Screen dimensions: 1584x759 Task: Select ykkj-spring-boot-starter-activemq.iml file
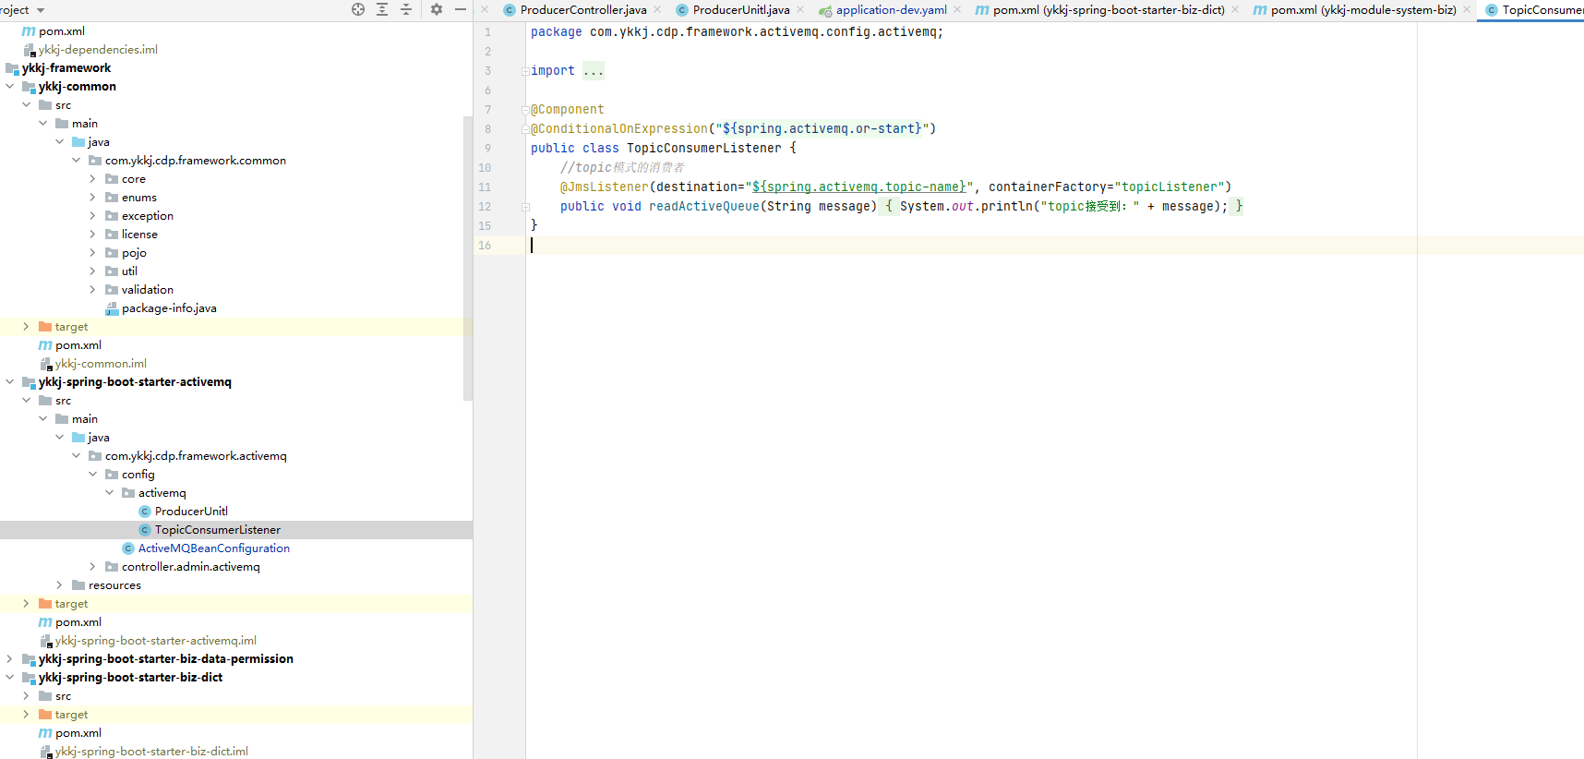pyautogui.click(x=156, y=640)
